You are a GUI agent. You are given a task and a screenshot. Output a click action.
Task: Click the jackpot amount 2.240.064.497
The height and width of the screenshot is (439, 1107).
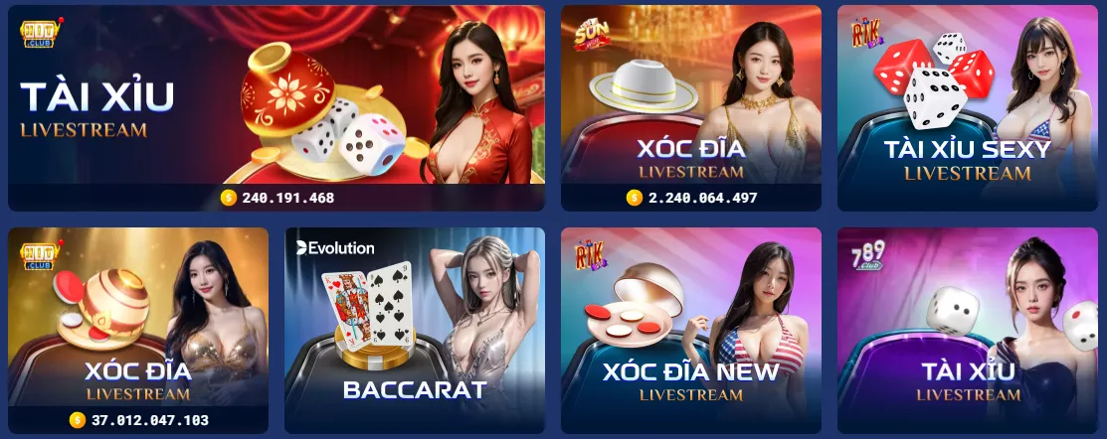click(702, 198)
